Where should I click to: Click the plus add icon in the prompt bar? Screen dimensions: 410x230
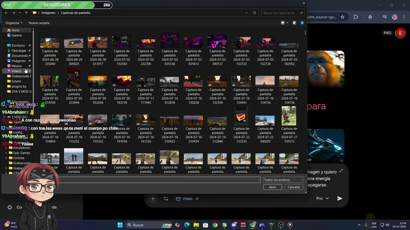(153, 199)
